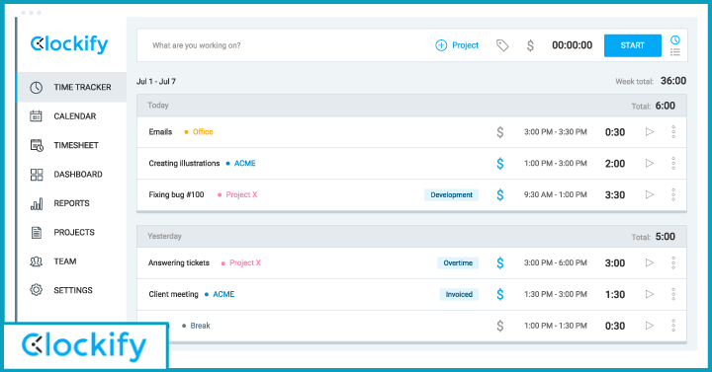This screenshot has height=372, width=712.
Task: Open more options for Client meeting entry
Action: click(673, 294)
